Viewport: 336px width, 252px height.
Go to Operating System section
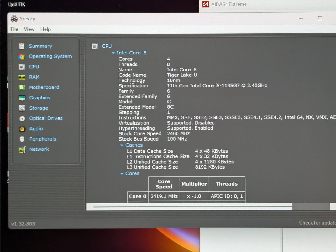pyautogui.click(x=50, y=56)
